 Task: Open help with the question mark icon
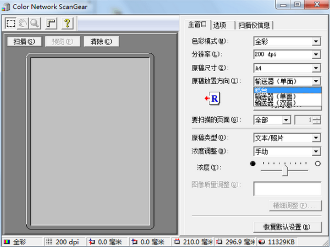67,23
